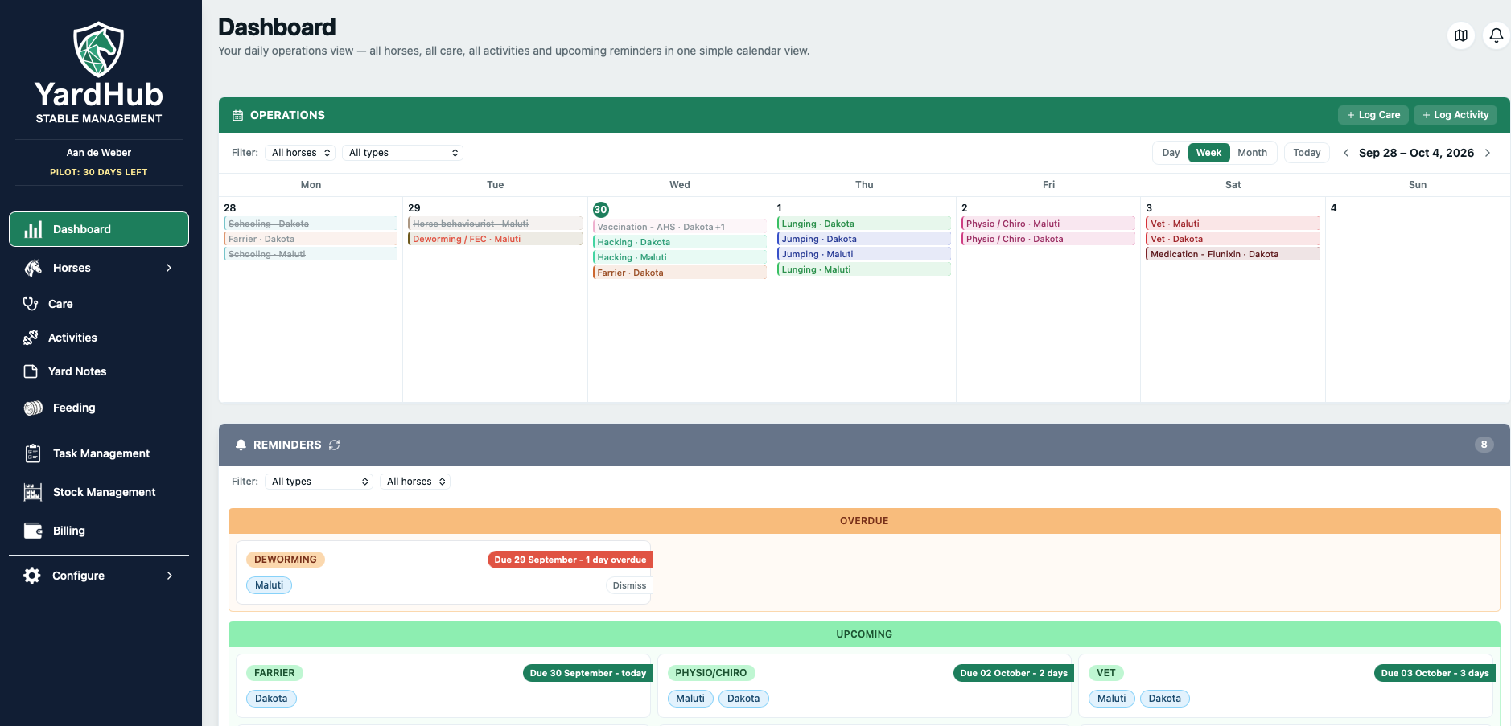Click the Activities icon in sidebar
The image size is (1511, 726).
(x=31, y=338)
